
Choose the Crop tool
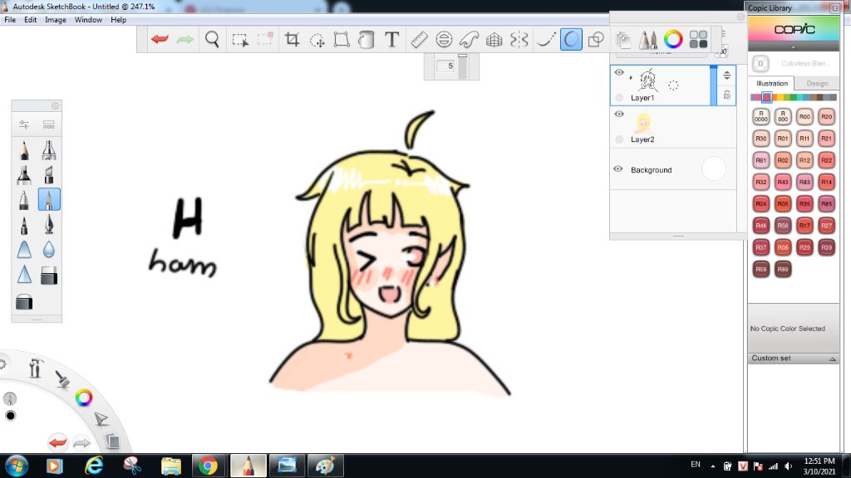tap(292, 39)
